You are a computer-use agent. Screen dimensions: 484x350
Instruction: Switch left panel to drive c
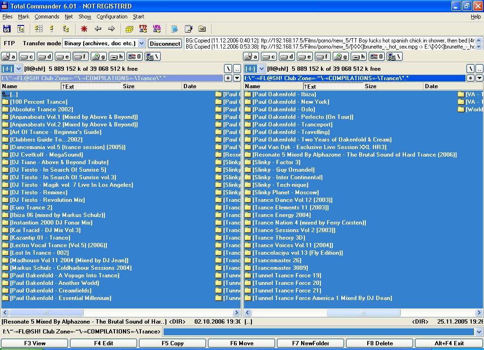(27, 57)
